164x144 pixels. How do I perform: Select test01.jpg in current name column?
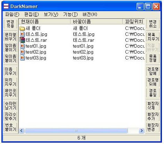point(36,46)
